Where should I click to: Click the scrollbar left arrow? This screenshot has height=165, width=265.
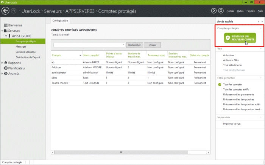coord(53,152)
